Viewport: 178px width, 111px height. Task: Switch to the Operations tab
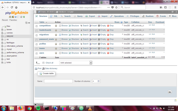tap(117, 16)
